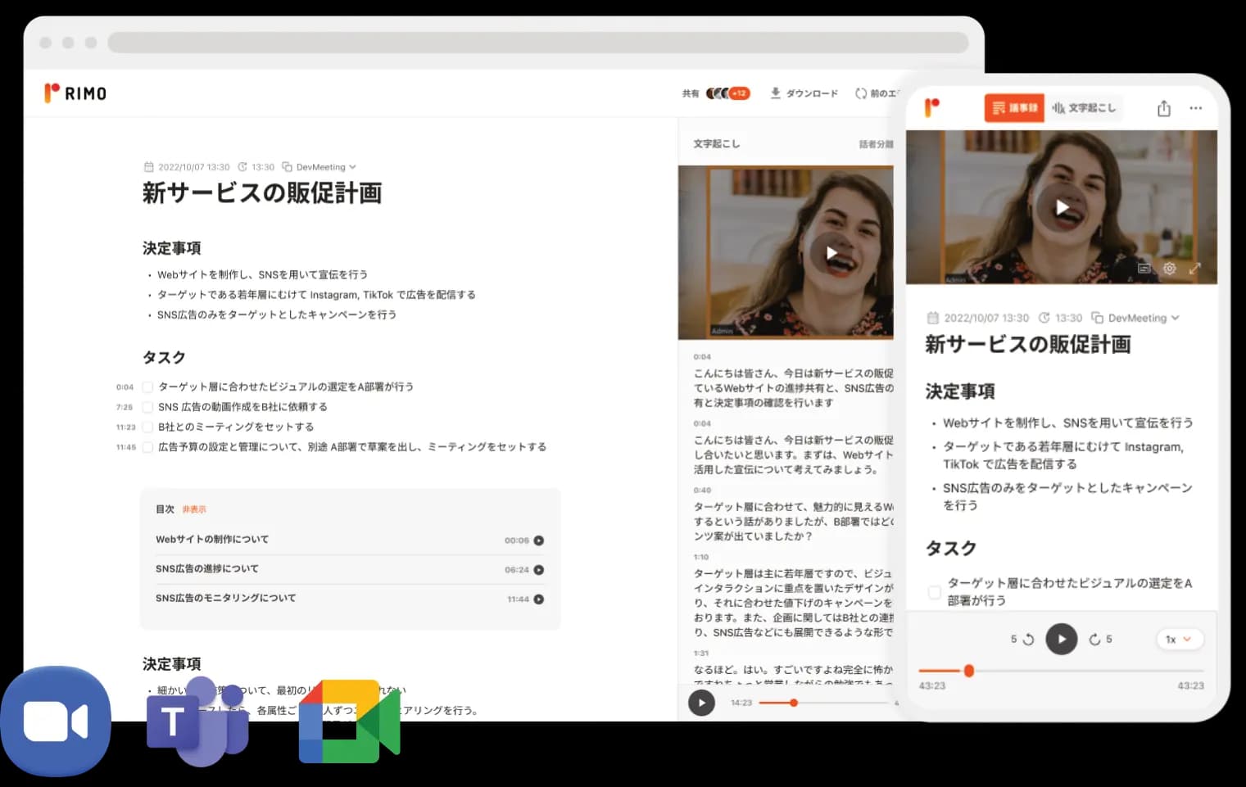Viewport: 1246px width, 787px height.
Task: Click the RIMO logo in the top left
Action: (74, 93)
